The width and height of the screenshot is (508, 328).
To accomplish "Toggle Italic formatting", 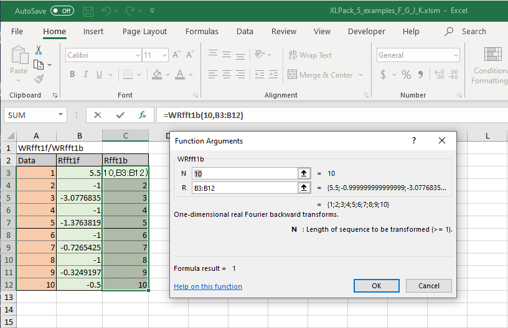I will [86, 75].
